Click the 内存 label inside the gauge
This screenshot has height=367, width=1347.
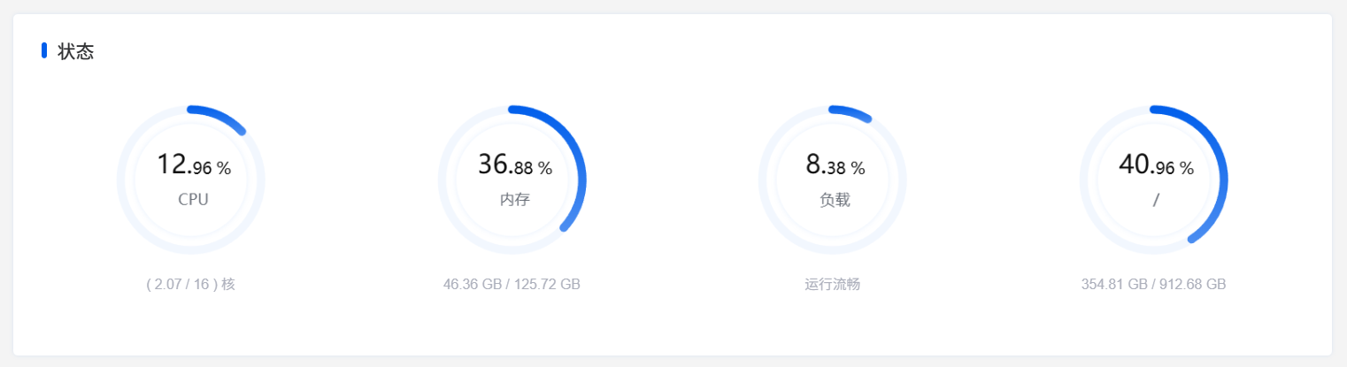click(514, 200)
